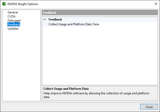Click the NVIDIA Nsight icon in title bar

(4, 4)
